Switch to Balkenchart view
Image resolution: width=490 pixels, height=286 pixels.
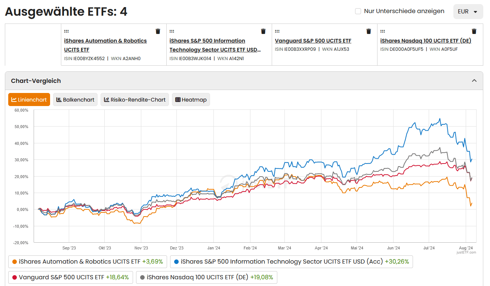75,100
